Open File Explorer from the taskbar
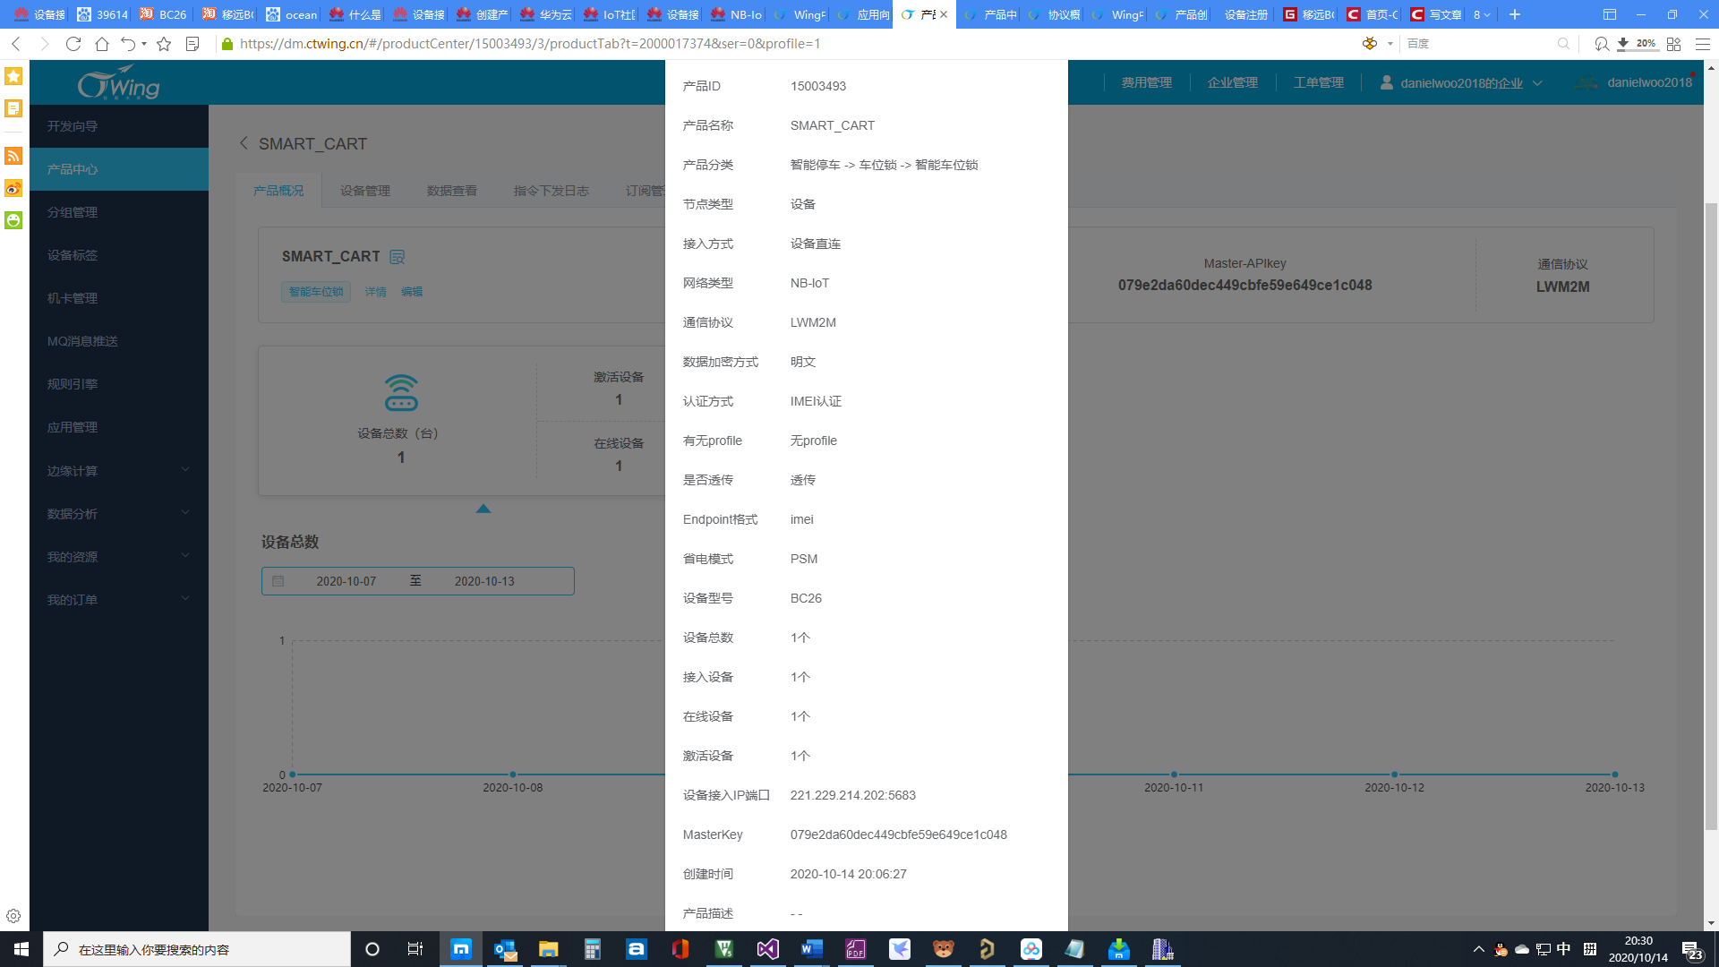Screen dimensions: 1719x967 click(548, 948)
